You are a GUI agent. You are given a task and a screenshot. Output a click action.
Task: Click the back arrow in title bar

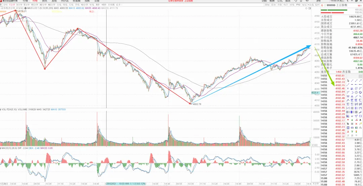point(348,1)
